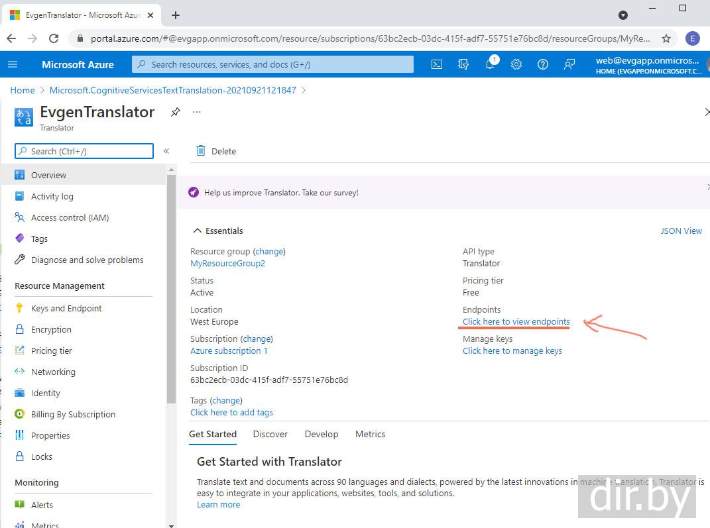The height and width of the screenshot is (528, 710).
Task: Open the help question mark icon
Action: click(x=543, y=64)
